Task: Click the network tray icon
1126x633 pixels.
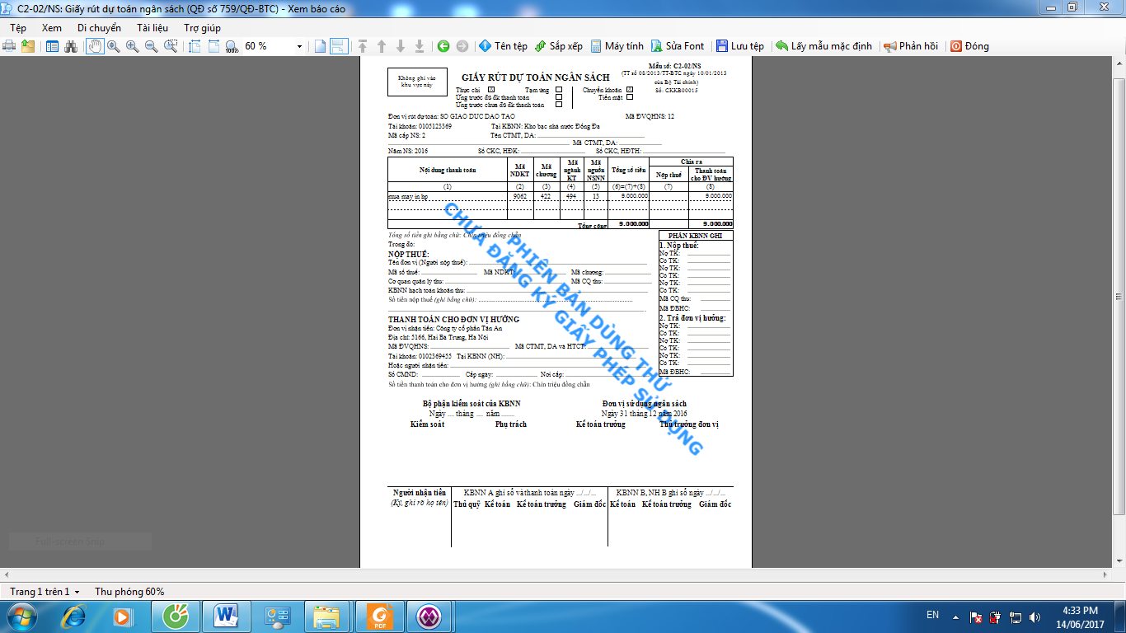Action: [1016, 617]
